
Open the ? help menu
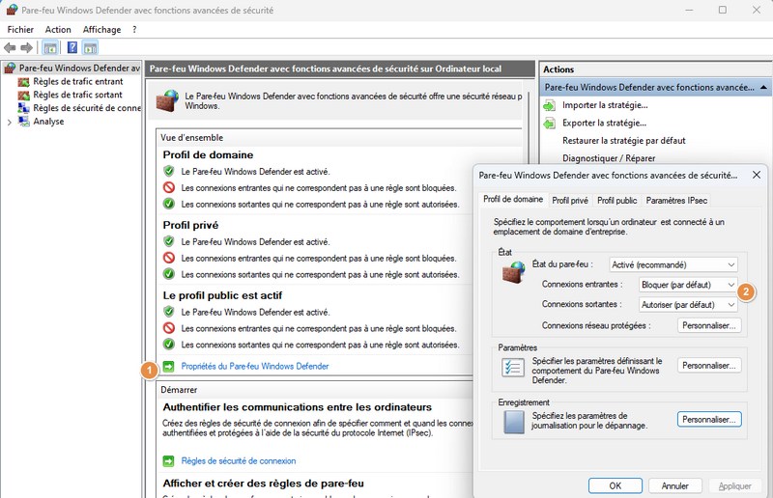(134, 30)
